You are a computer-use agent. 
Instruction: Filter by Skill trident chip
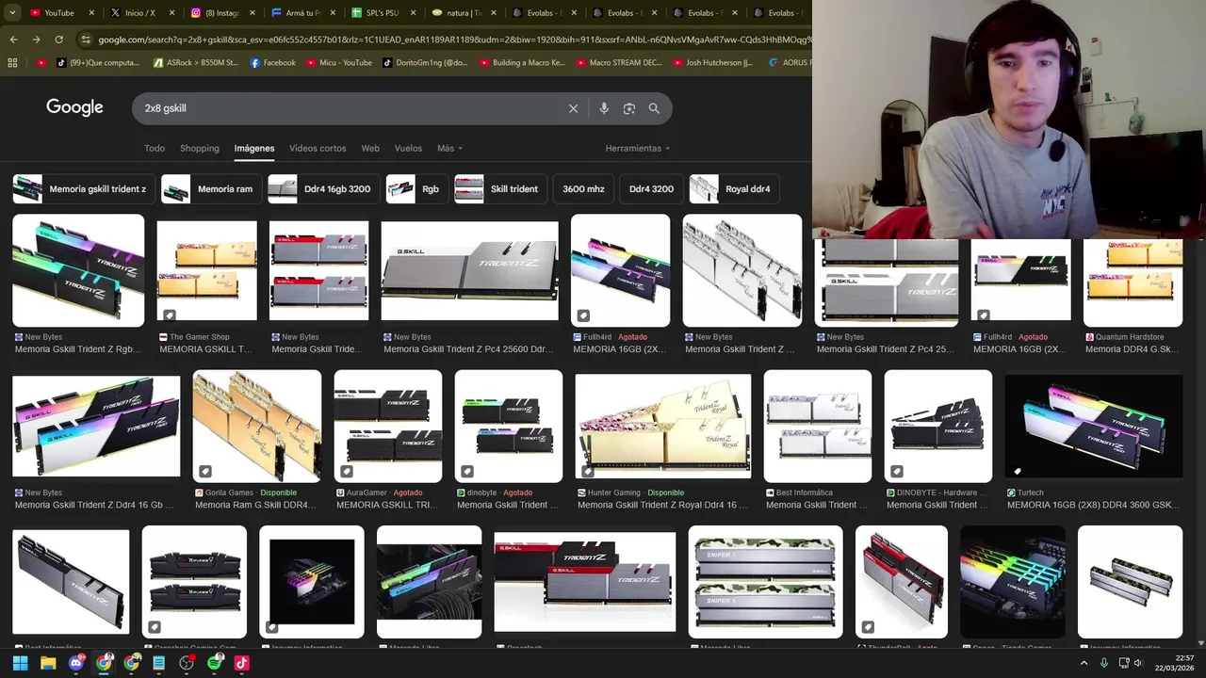coord(499,188)
